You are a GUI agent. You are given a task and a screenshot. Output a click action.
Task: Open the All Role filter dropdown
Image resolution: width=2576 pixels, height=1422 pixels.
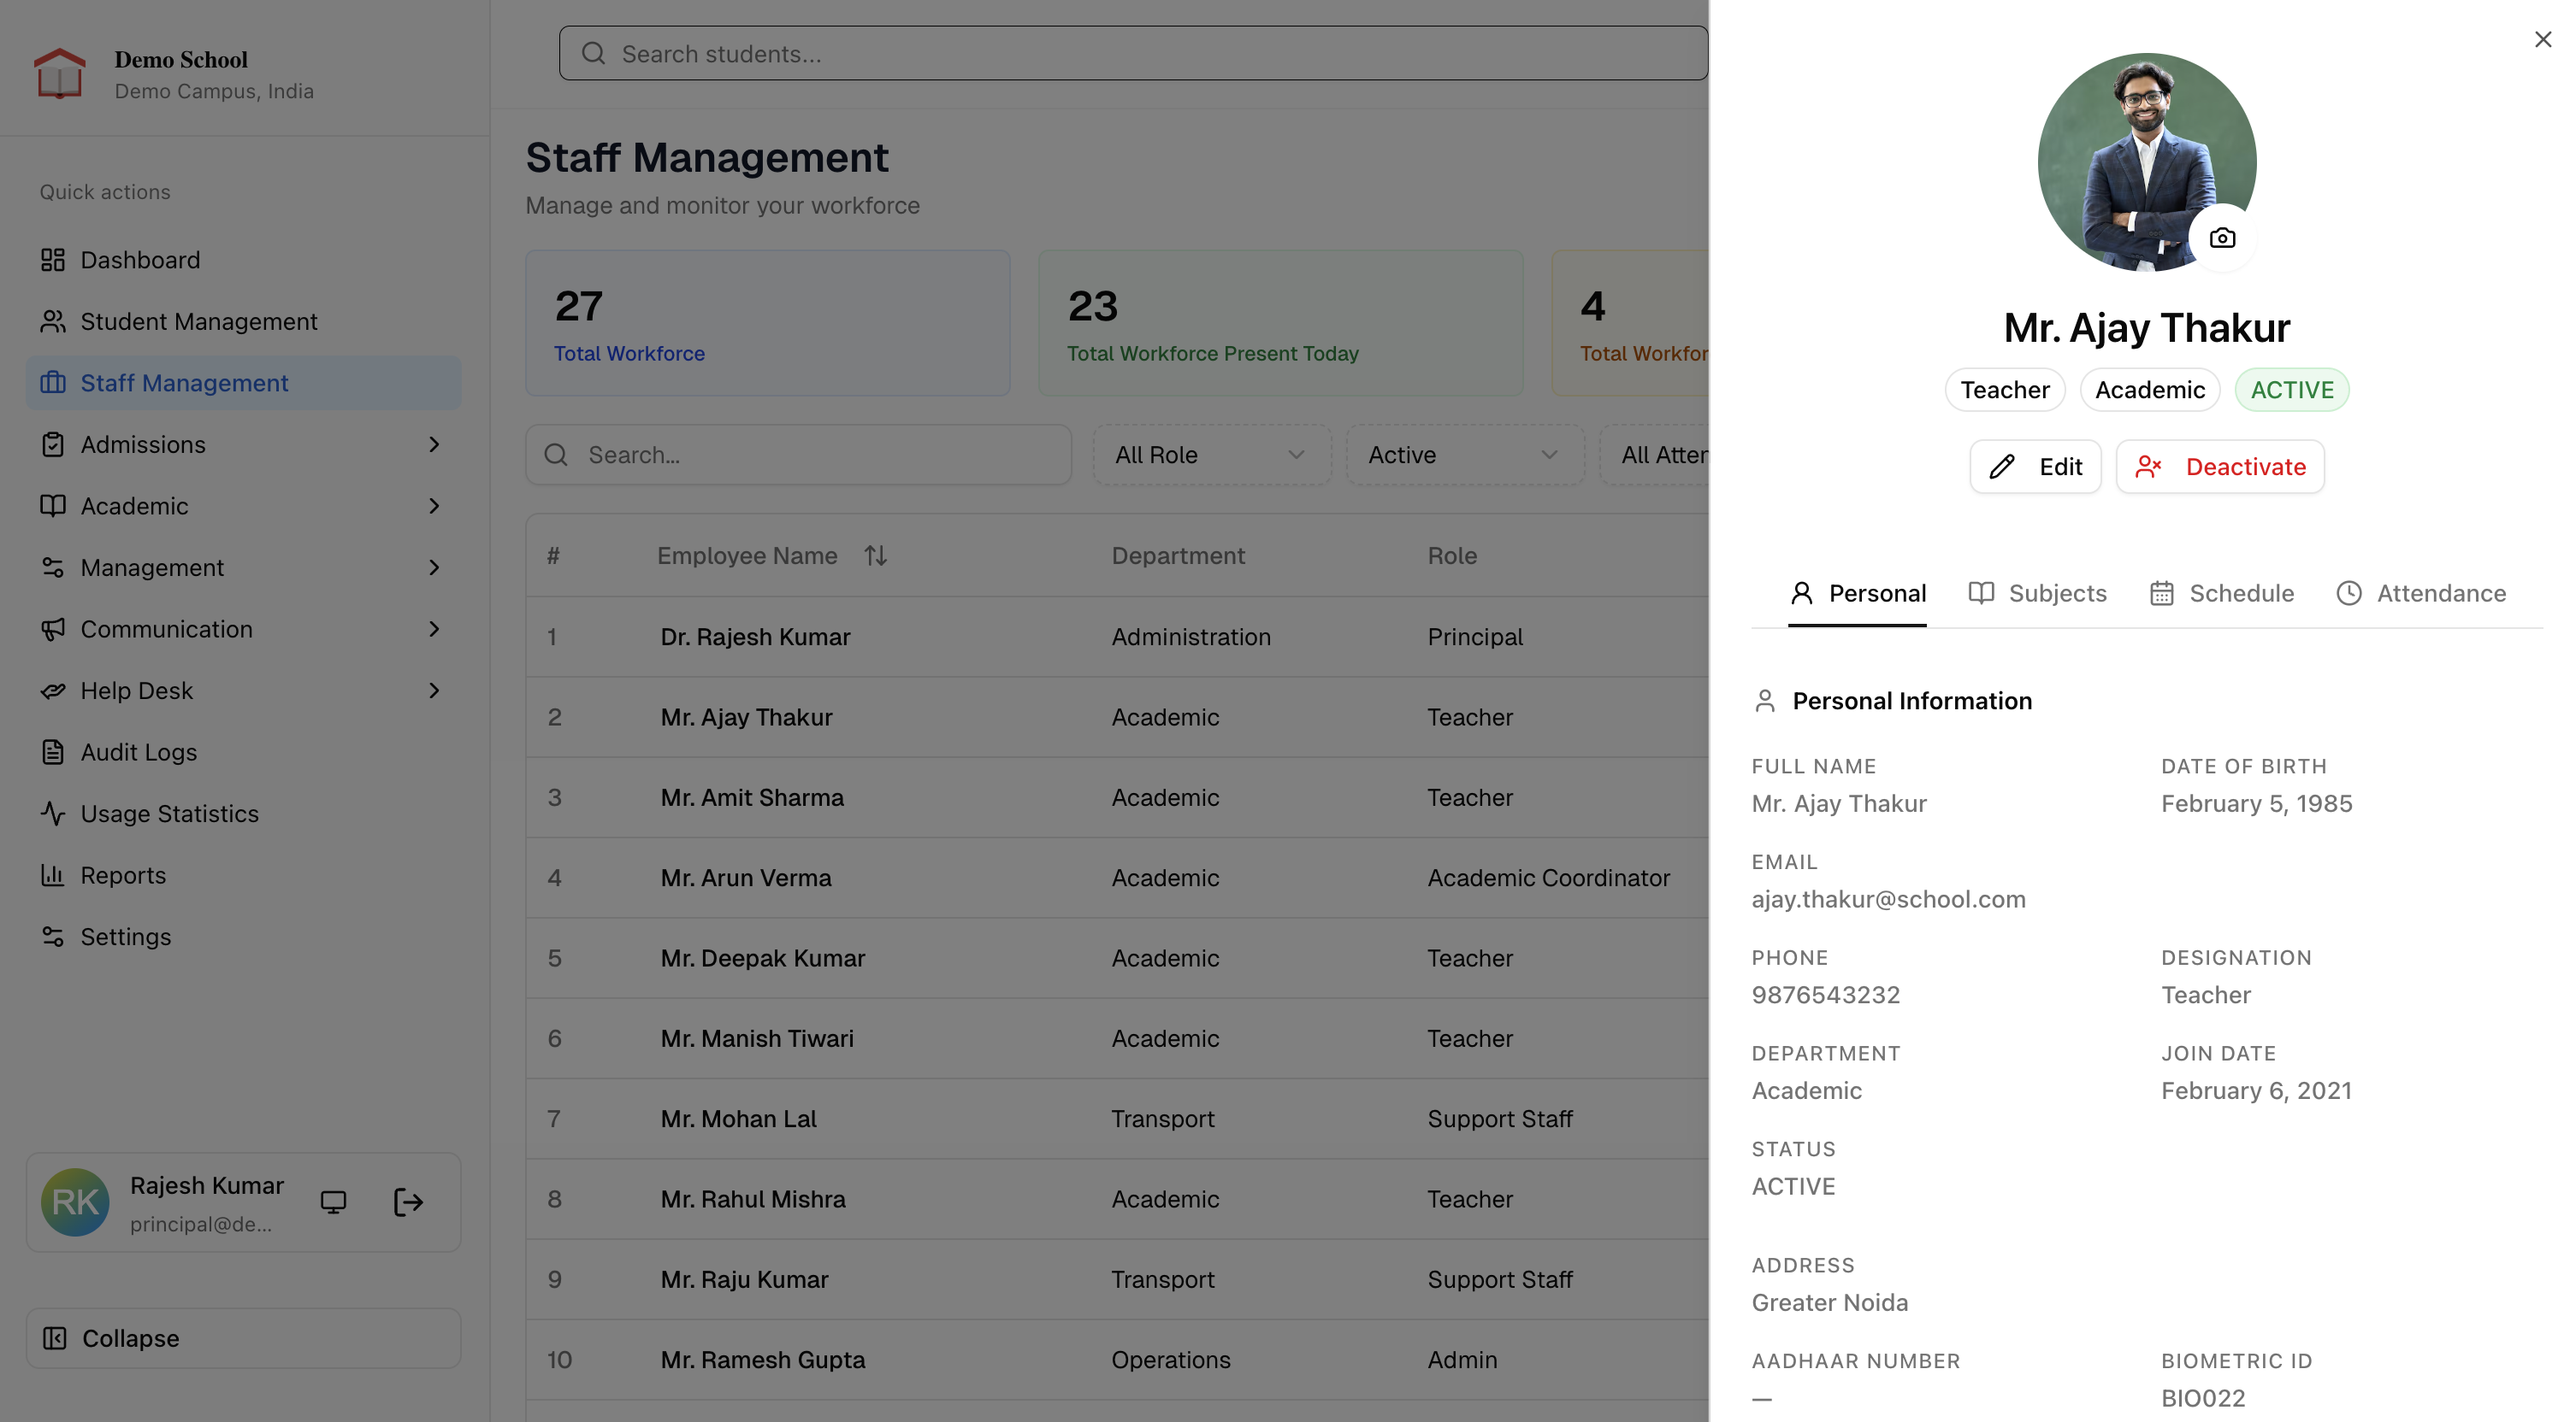point(1210,455)
